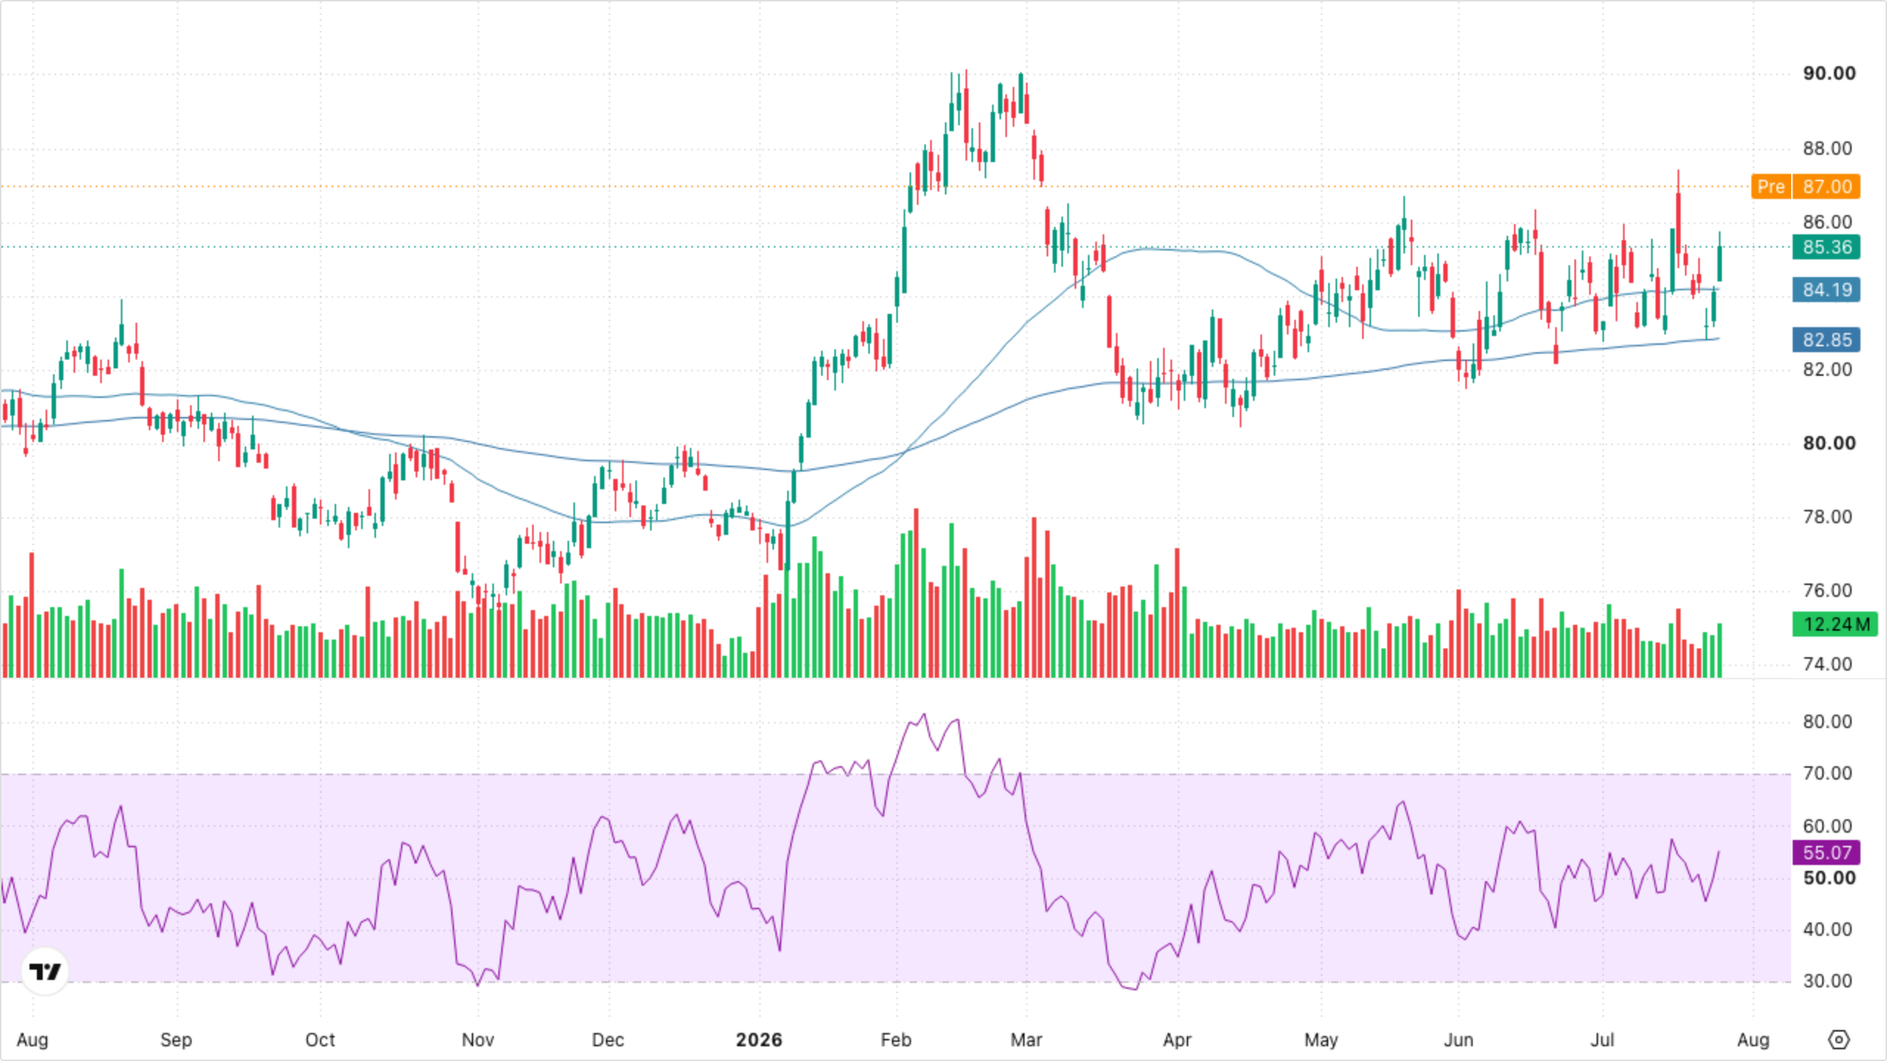This screenshot has width=1887, height=1061.
Task: Click the Nov label on time axis
Action: click(477, 1040)
